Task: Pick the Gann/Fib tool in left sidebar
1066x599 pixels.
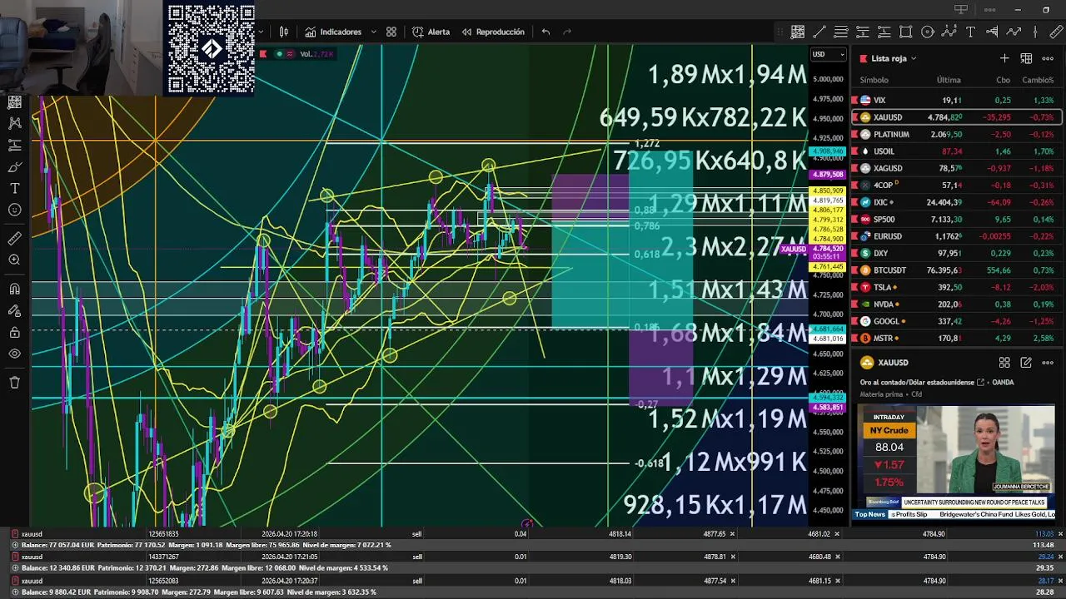Action: click(x=14, y=101)
